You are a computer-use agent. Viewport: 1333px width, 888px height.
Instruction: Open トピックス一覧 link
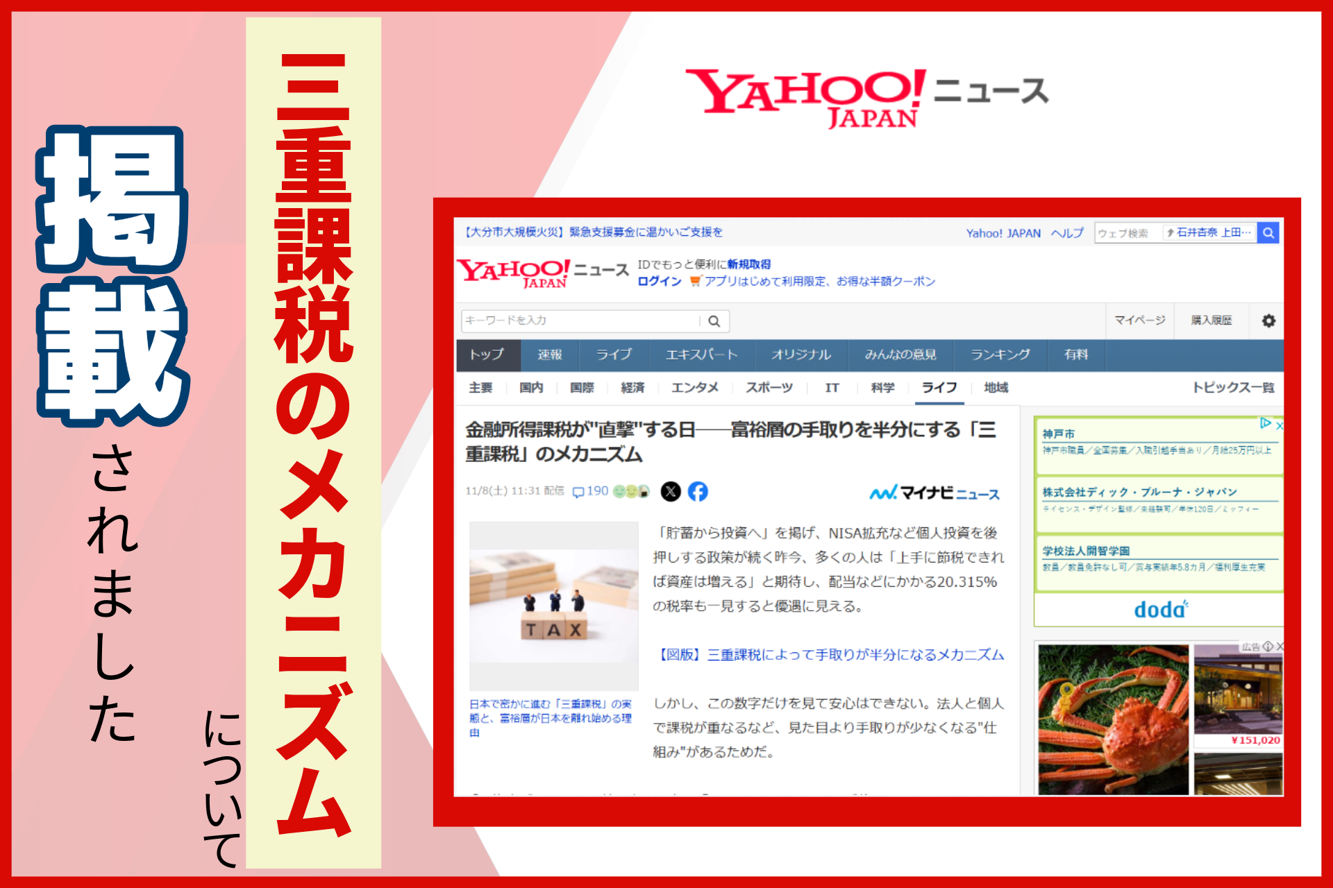1233,388
